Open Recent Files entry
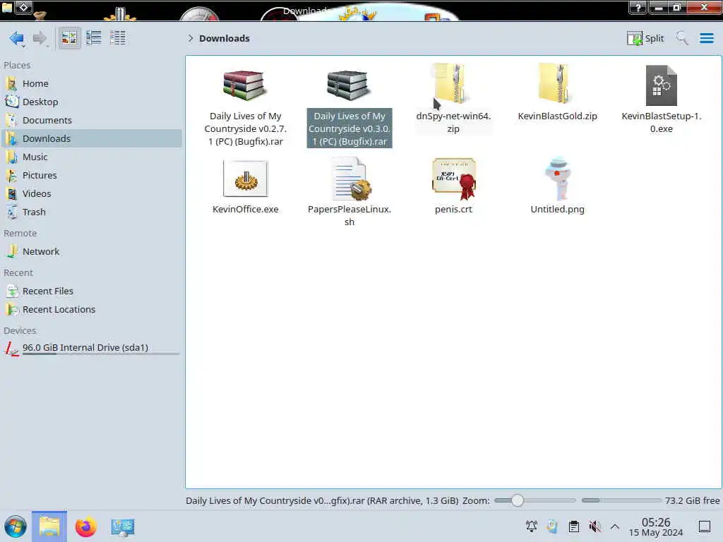Screen dimensions: 723x542 click(92, 291)
